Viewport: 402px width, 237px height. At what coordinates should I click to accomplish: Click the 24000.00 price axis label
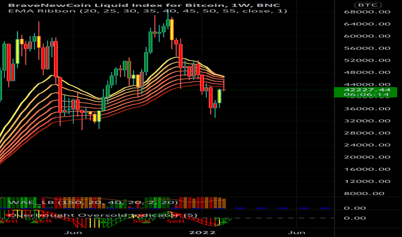point(367,145)
